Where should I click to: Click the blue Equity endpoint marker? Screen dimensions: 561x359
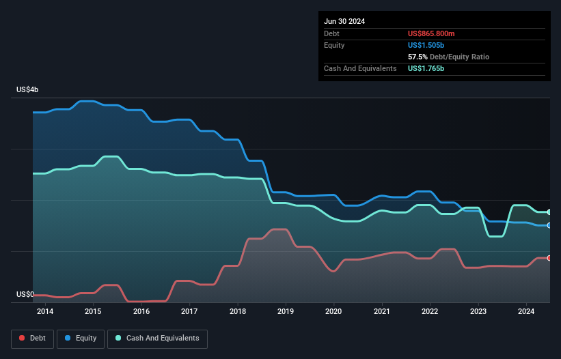[549, 225]
